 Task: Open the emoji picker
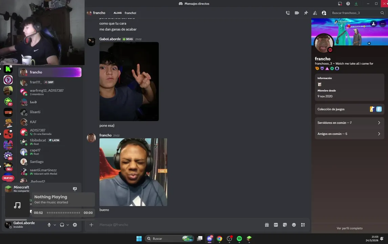pos(294,225)
